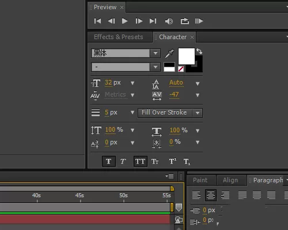Justify paragraph with last line left

[x=242, y=195]
